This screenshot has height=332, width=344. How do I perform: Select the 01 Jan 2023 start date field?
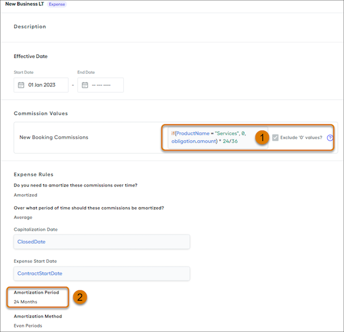41,85
